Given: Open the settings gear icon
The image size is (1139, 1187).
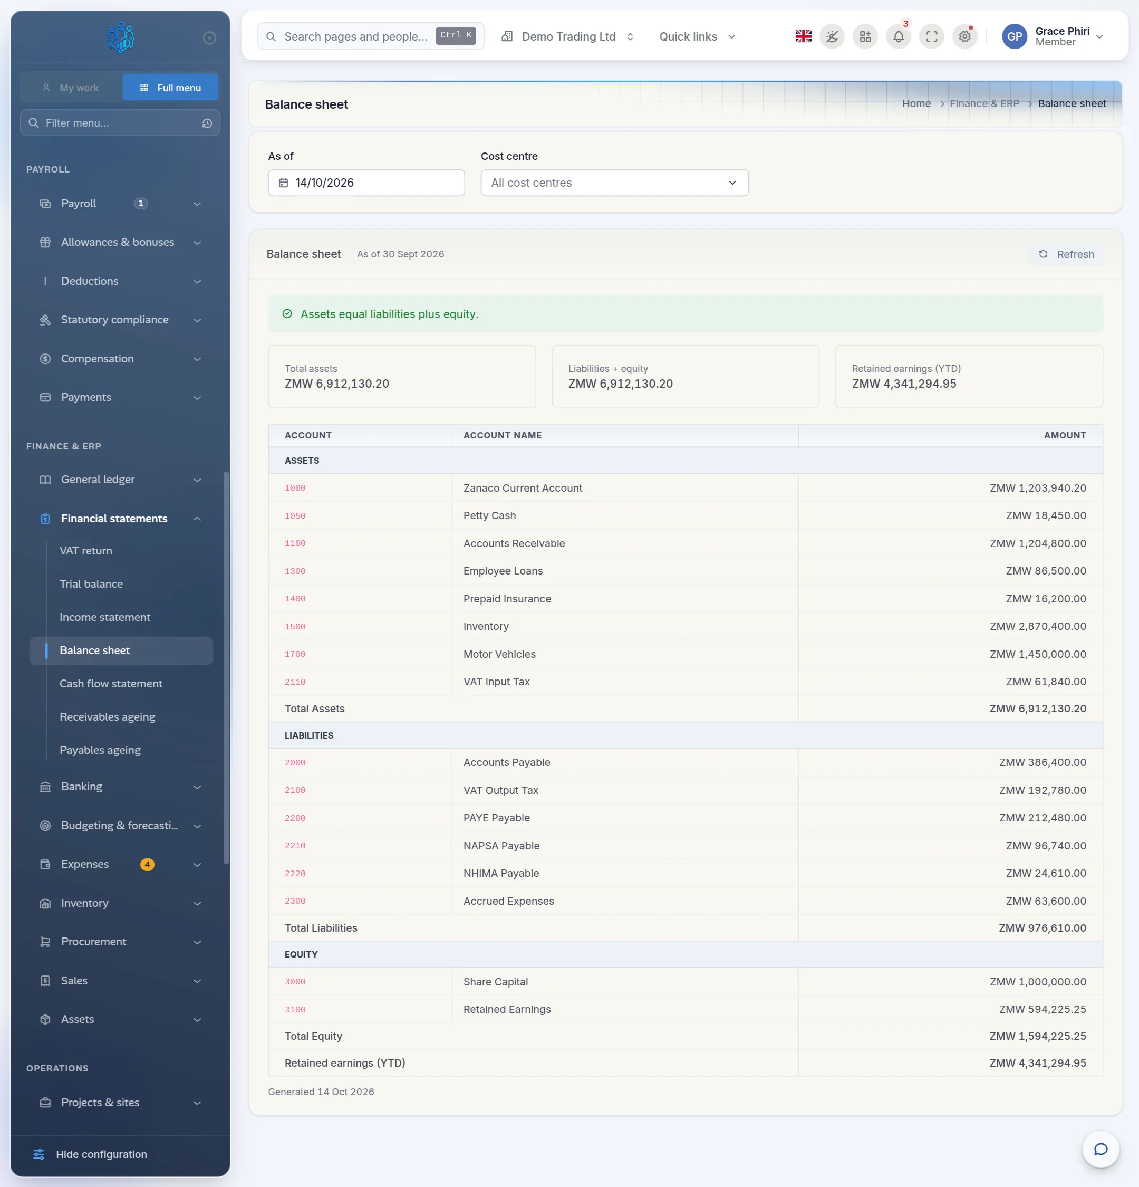Looking at the screenshot, I should (x=964, y=36).
